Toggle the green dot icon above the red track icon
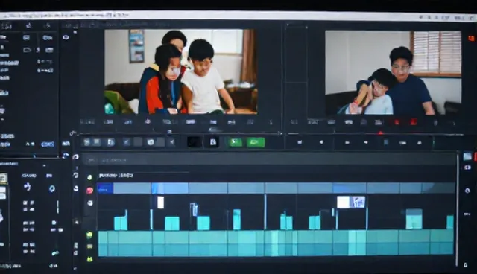Screen dimensions: 477x274 (x=89, y=177)
